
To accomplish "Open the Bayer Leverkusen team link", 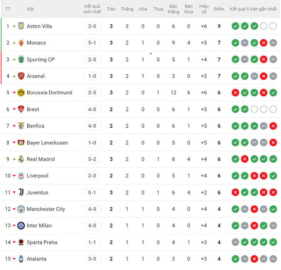I will pyautogui.click(x=47, y=143).
